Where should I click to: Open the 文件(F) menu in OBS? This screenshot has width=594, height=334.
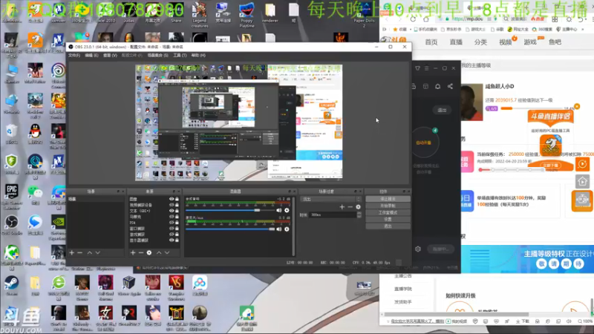tap(74, 55)
